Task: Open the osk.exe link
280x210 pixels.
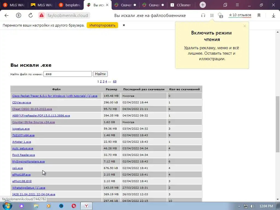Action: click(17, 168)
